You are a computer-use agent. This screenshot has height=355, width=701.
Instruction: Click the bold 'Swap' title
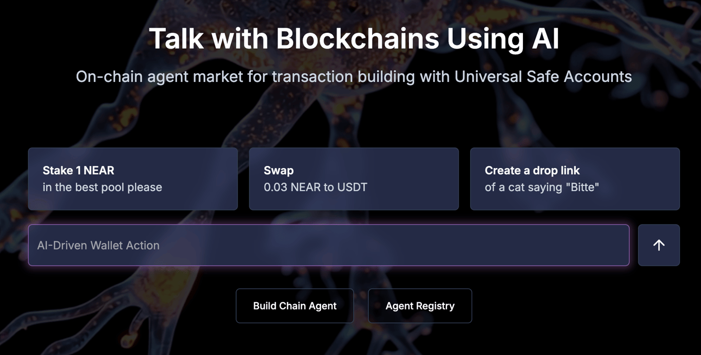279,171
